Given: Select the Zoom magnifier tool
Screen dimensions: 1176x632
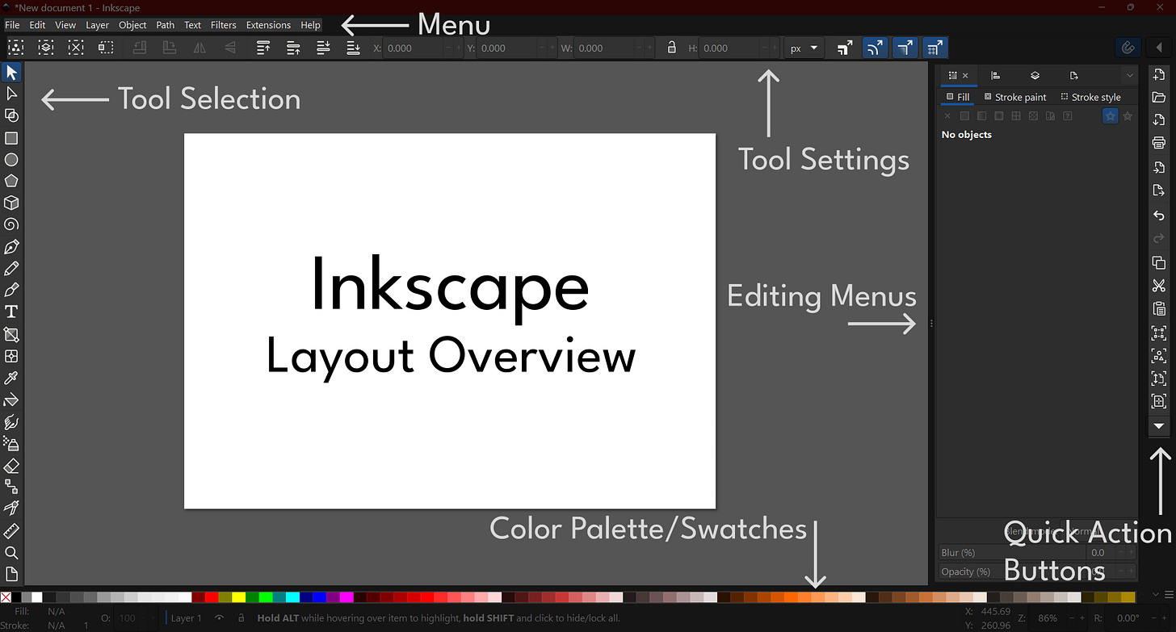Looking at the screenshot, I should (11, 553).
